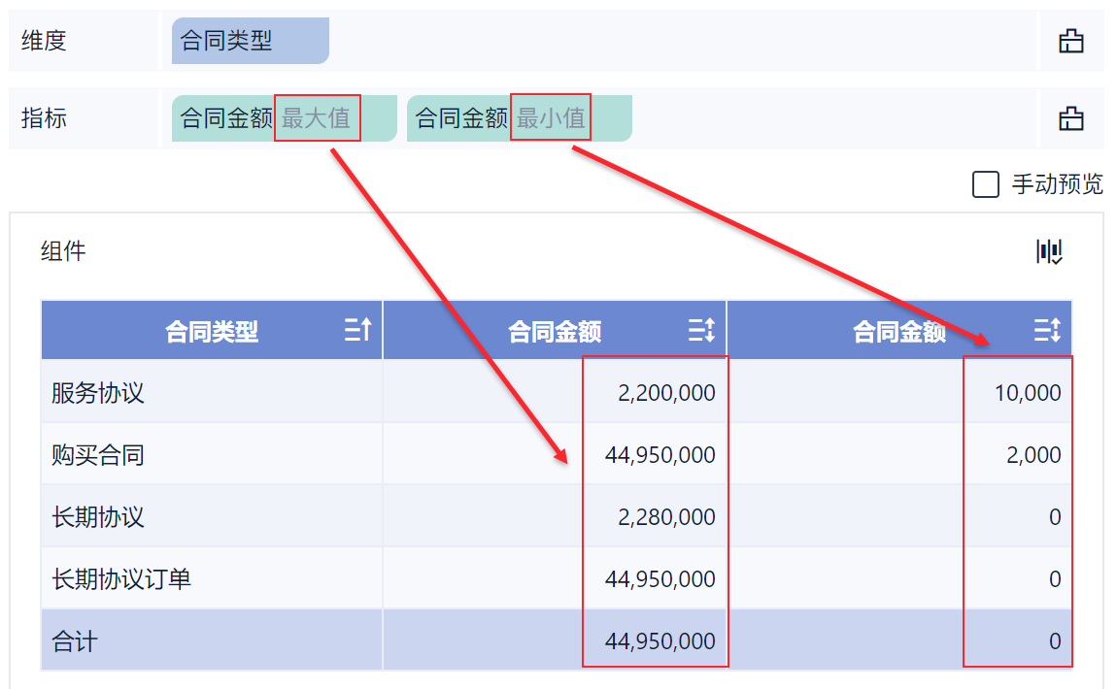1117x689 pixels.
Task: Click the 10,000 minimum value cell
Action: point(1028,393)
